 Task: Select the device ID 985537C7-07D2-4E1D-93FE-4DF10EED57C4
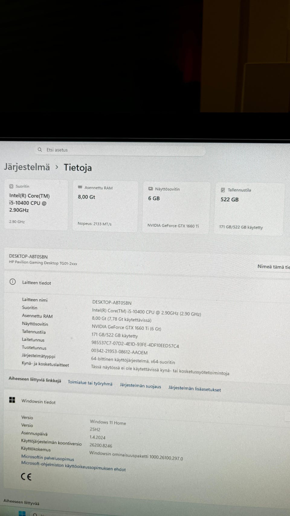point(135,344)
